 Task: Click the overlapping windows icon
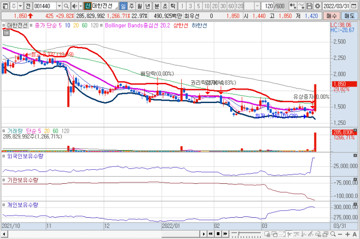(x=275, y=234)
